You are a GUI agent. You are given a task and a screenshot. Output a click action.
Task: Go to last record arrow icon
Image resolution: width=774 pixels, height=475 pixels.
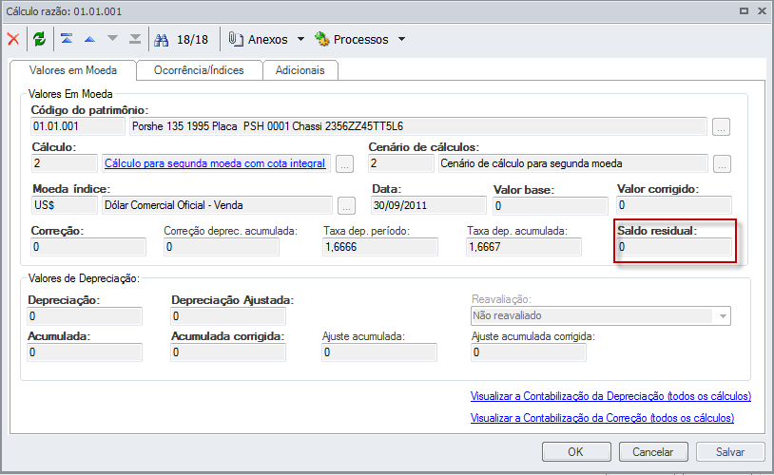[x=135, y=38]
